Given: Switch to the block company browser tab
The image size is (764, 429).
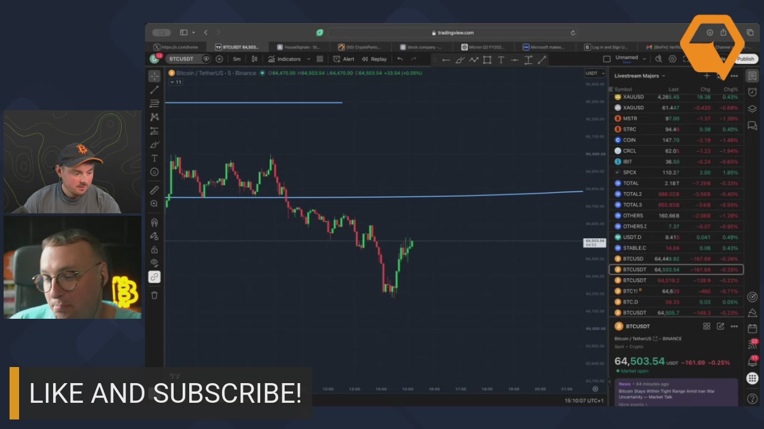Looking at the screenshot, I should tap(423, 47).
